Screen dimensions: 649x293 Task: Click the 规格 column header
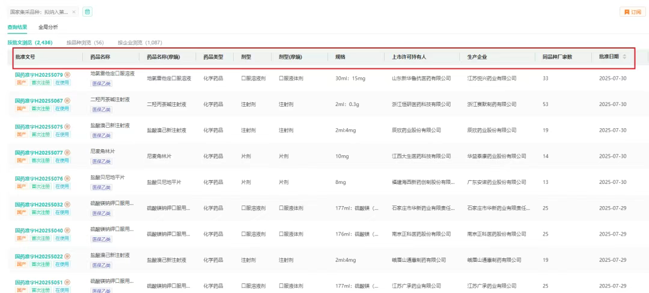tap(340, 58)
